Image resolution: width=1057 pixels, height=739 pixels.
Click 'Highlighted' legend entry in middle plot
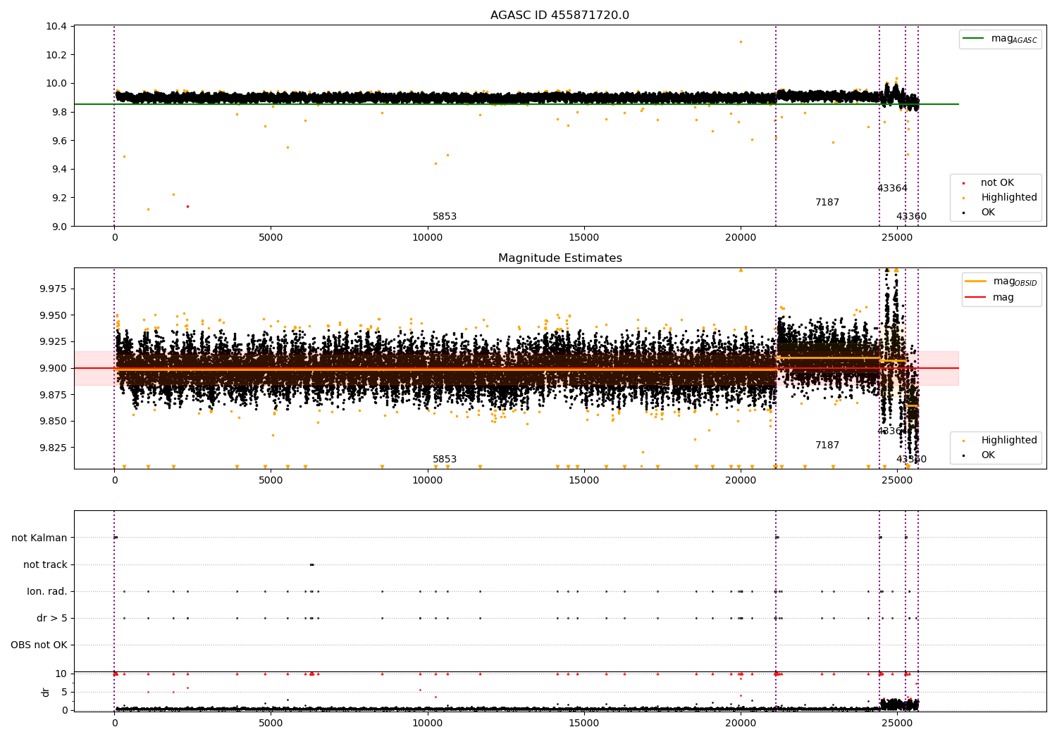1009,441
